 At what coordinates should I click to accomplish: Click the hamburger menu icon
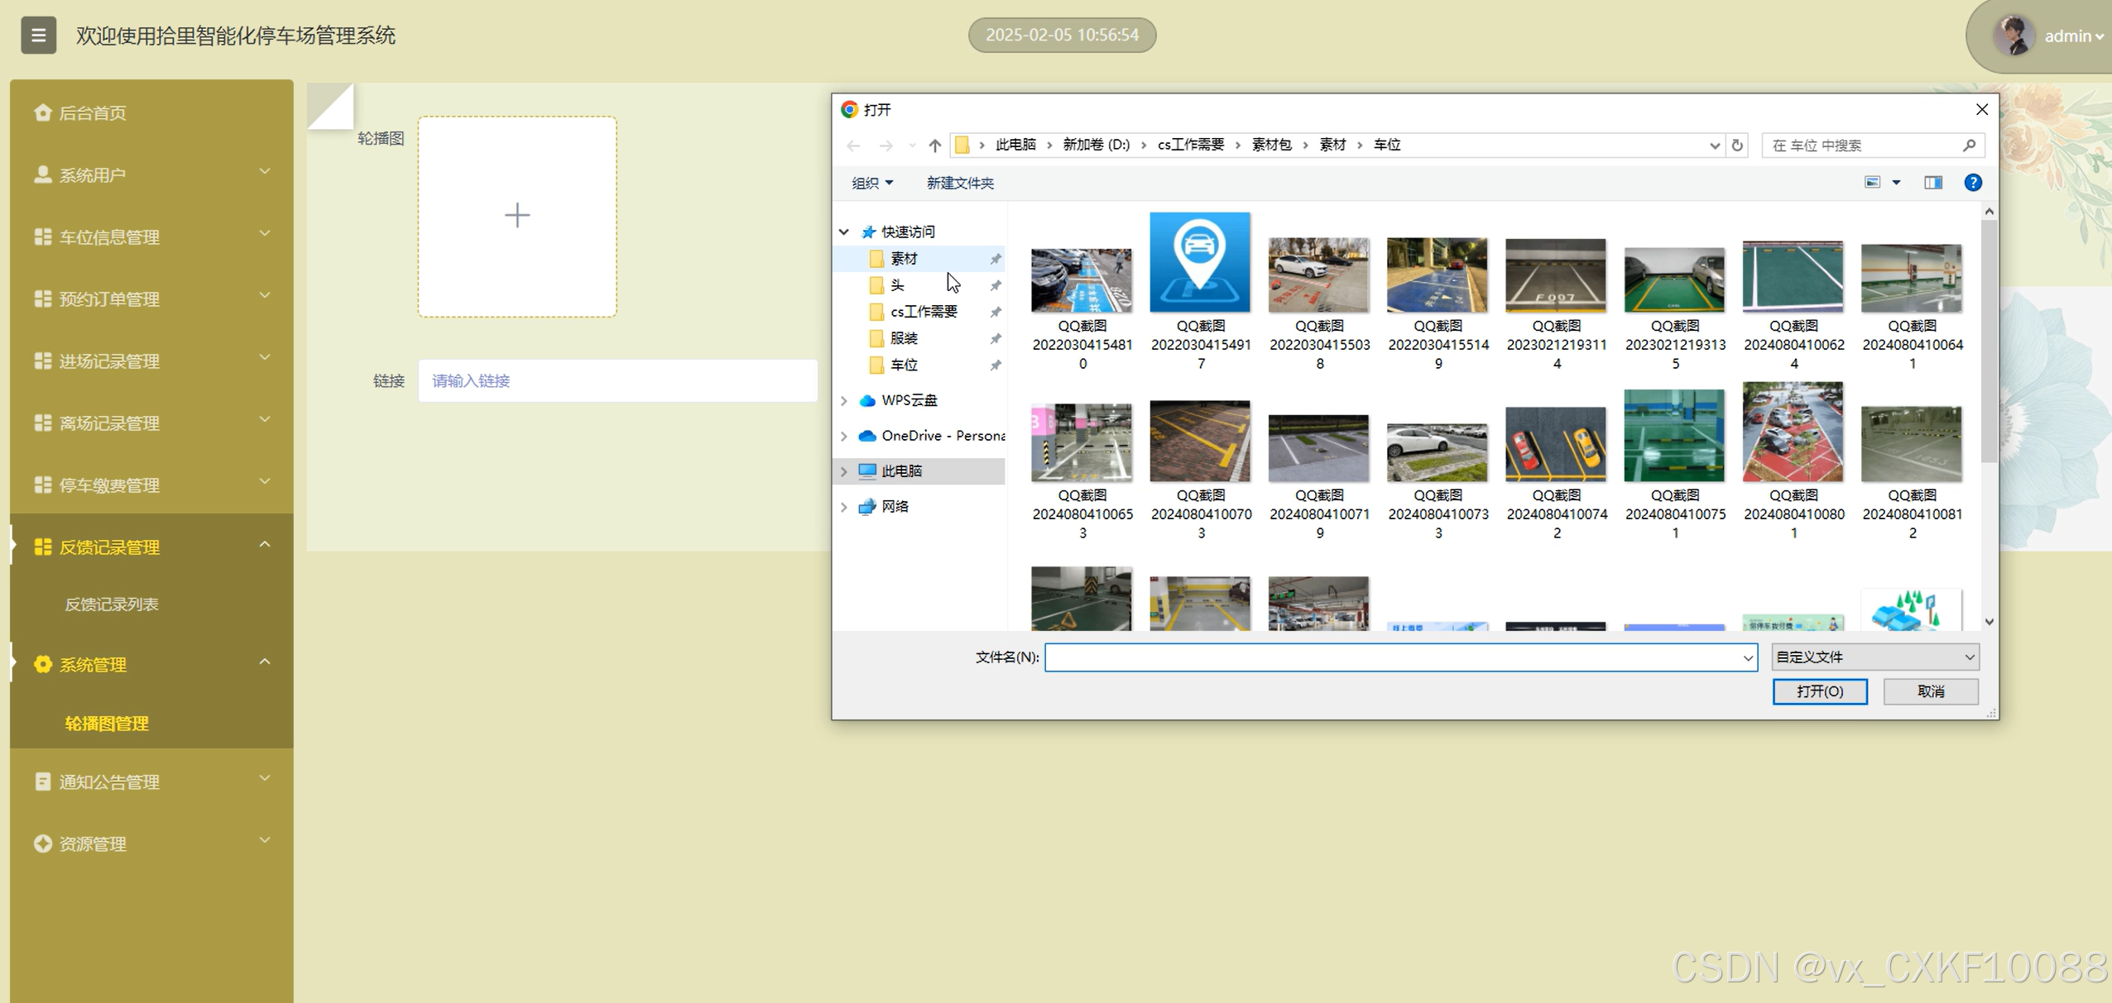click(x=38, y=35)
